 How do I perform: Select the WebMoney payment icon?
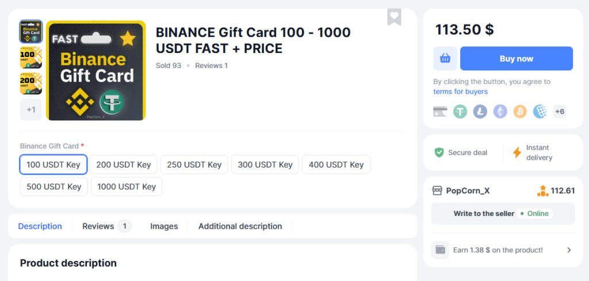540,112
